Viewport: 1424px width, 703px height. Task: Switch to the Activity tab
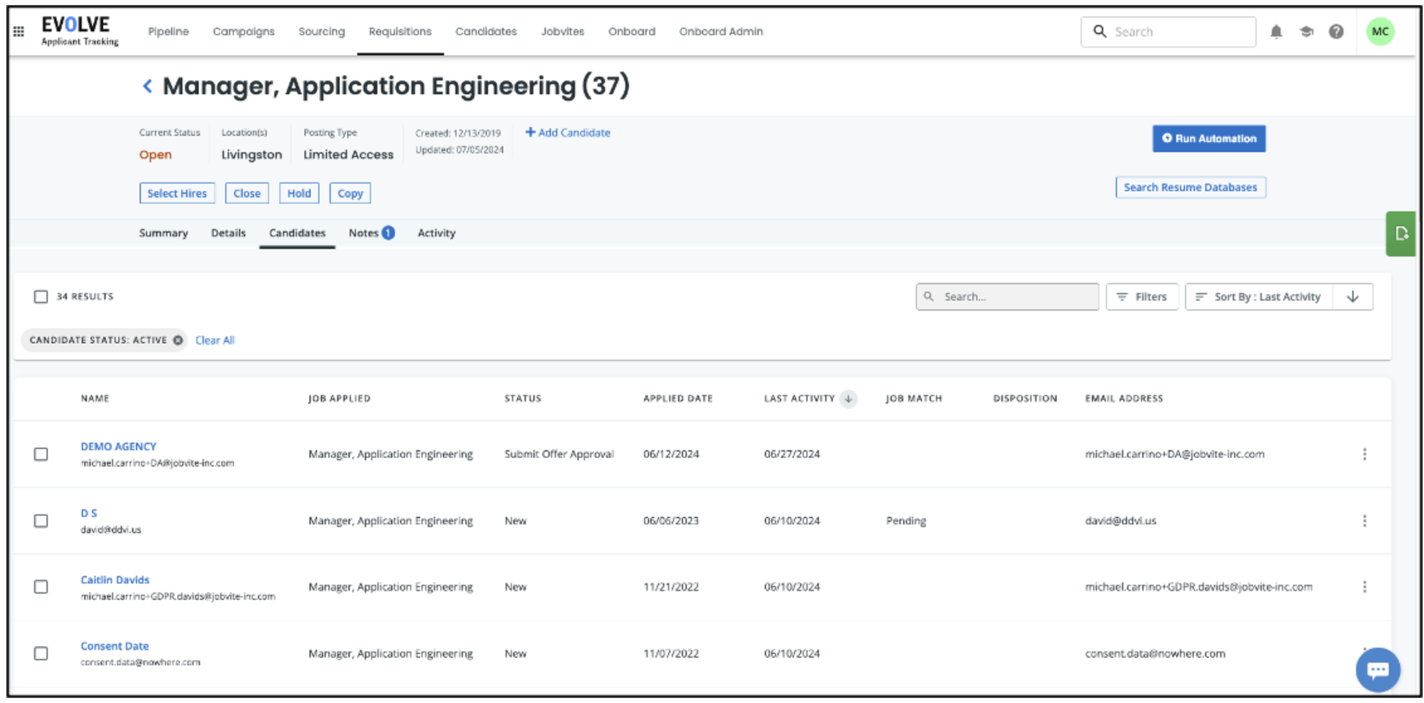[437, 233]
